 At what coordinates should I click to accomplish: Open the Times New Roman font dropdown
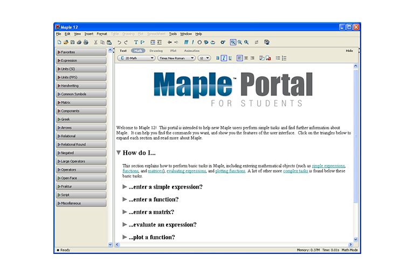coord(176,58)
